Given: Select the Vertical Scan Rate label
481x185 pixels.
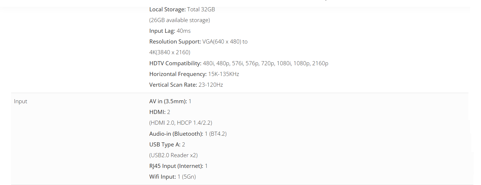Looking at the screenshot, I should point(173,85).
